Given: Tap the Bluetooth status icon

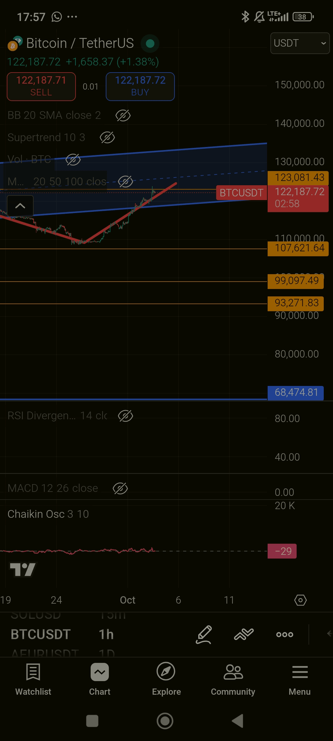Looking at the screenshot, I should (245, 17).
